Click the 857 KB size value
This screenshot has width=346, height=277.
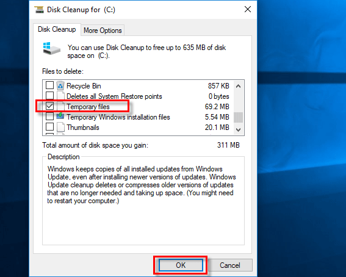218,86
